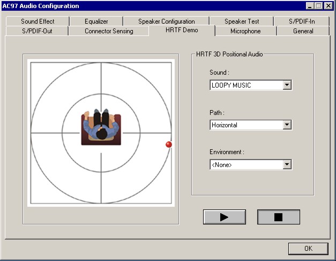
Task: Open the Speaker Test tab
Action: [242, 21]
